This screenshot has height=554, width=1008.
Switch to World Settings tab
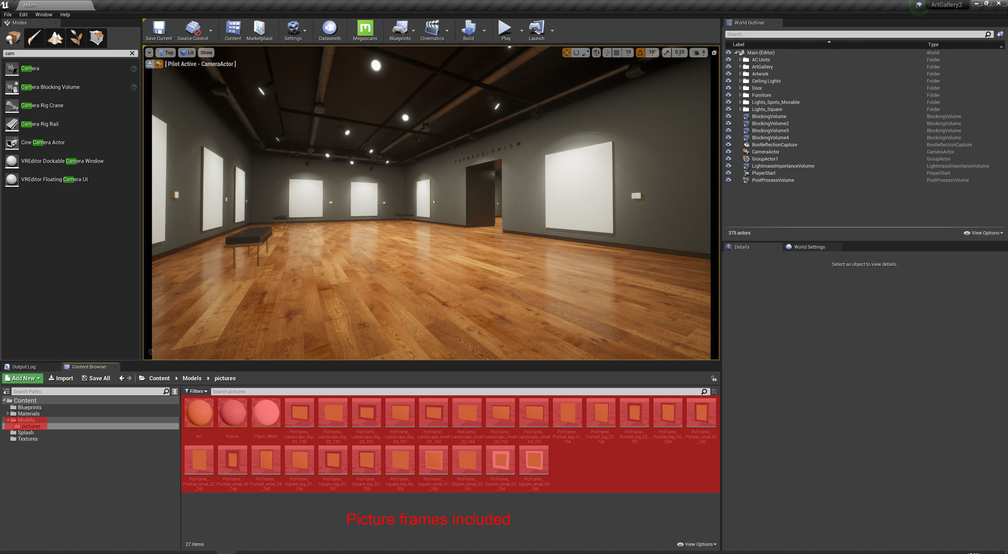(x=809, y=247)
